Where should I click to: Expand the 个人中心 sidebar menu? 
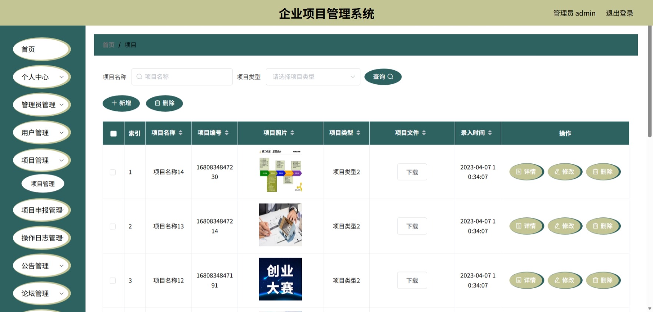pos(41,77)
